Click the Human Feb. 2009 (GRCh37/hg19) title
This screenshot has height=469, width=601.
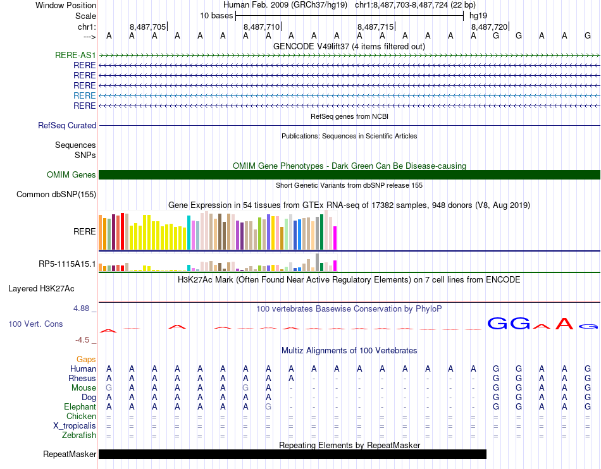point(285,5)
